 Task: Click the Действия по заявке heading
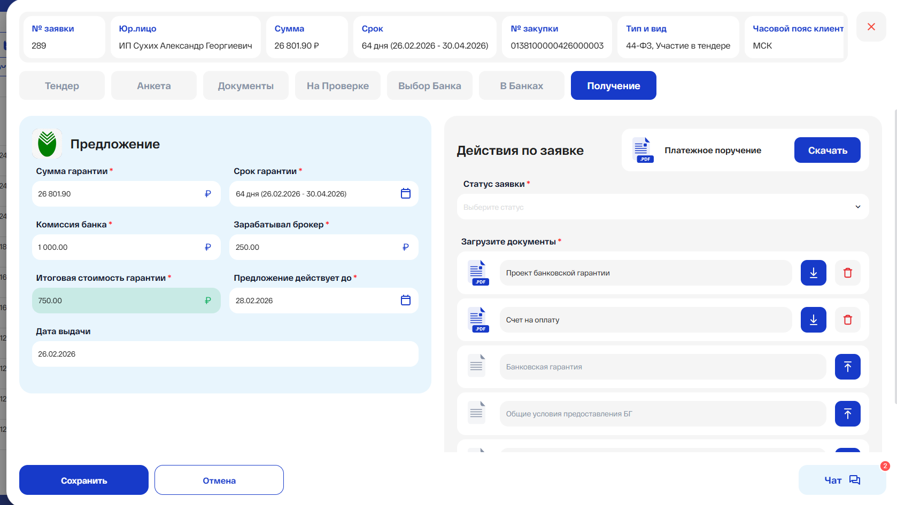[x=520, y=151]
